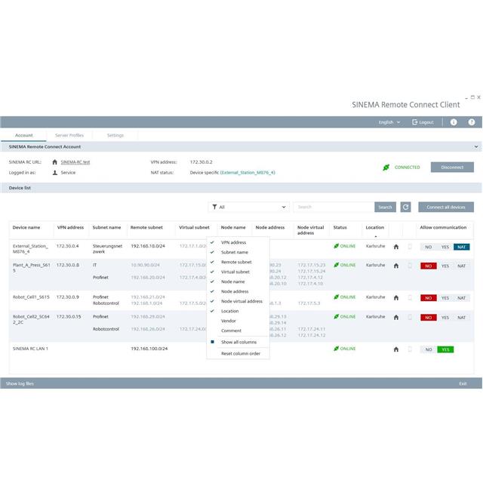Image resolution: width=483 pixels, height=483 pixels.
Task: Collapse the SINEMA Remote Connect Account section
Action: coord(475,146)
